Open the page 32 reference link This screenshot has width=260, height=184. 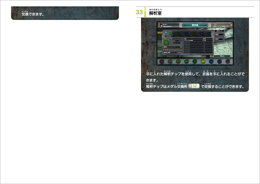click(x=194, y=86)
